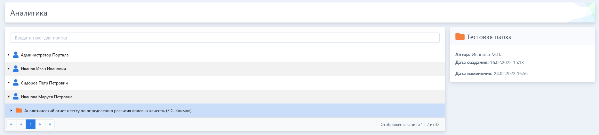This screenshot has height=135, width=599.
Task: Click the Сидоров Петр Петрович user icon
Action: click(x=16, y=83)
